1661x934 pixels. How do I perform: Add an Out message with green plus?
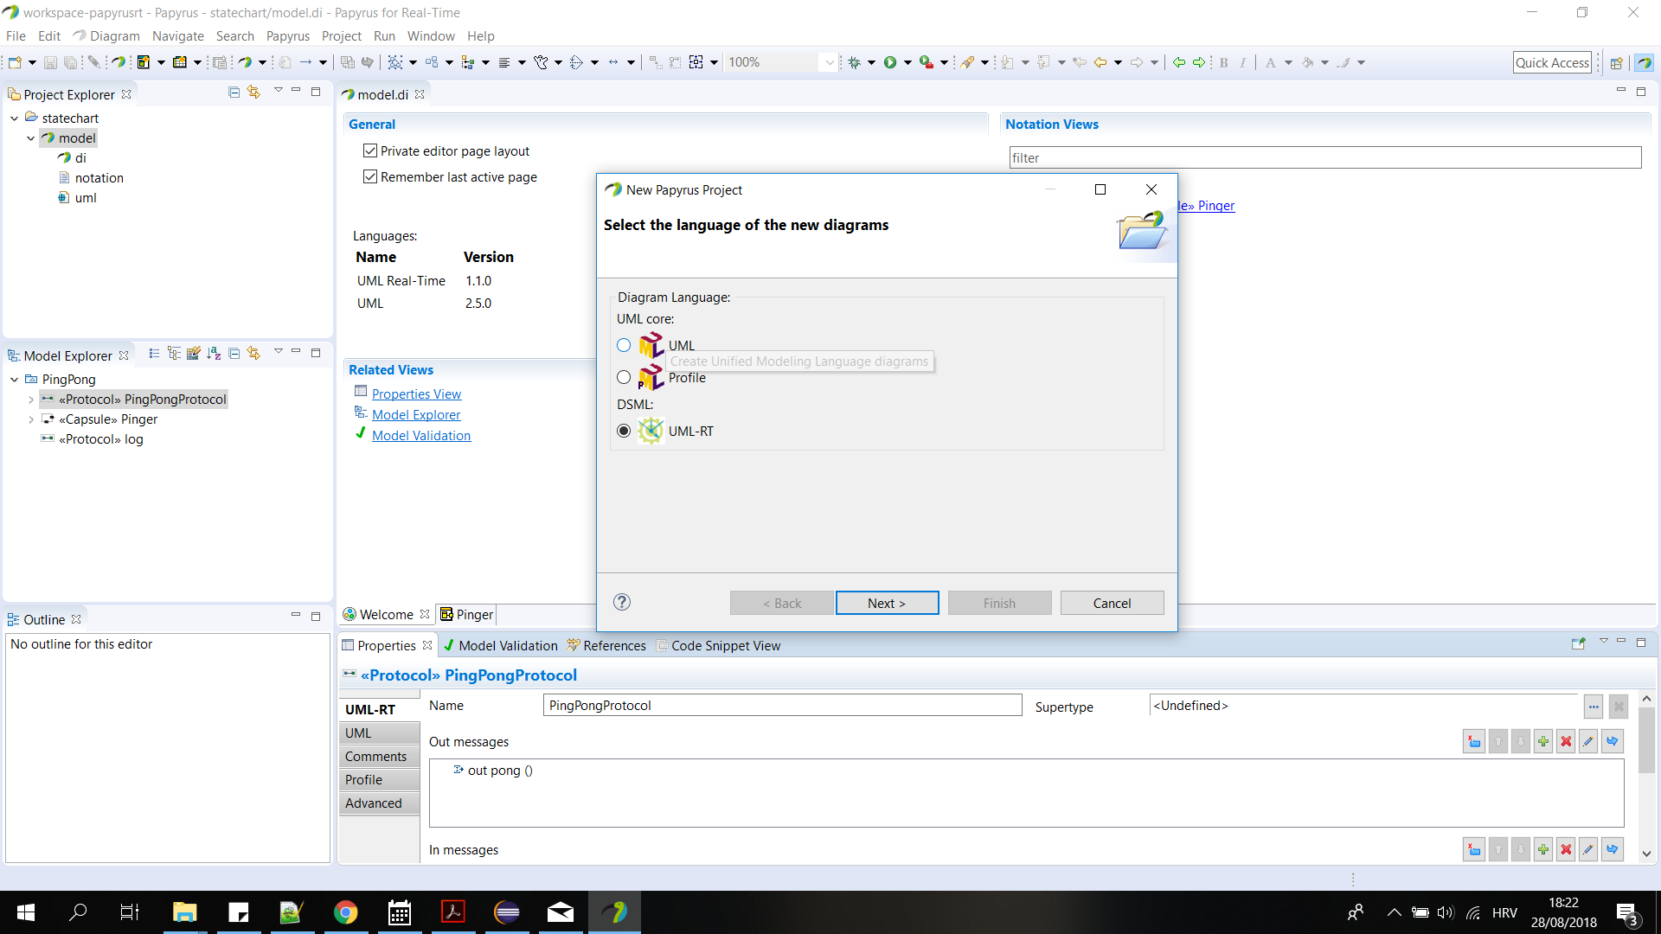tap(1543, 741)
